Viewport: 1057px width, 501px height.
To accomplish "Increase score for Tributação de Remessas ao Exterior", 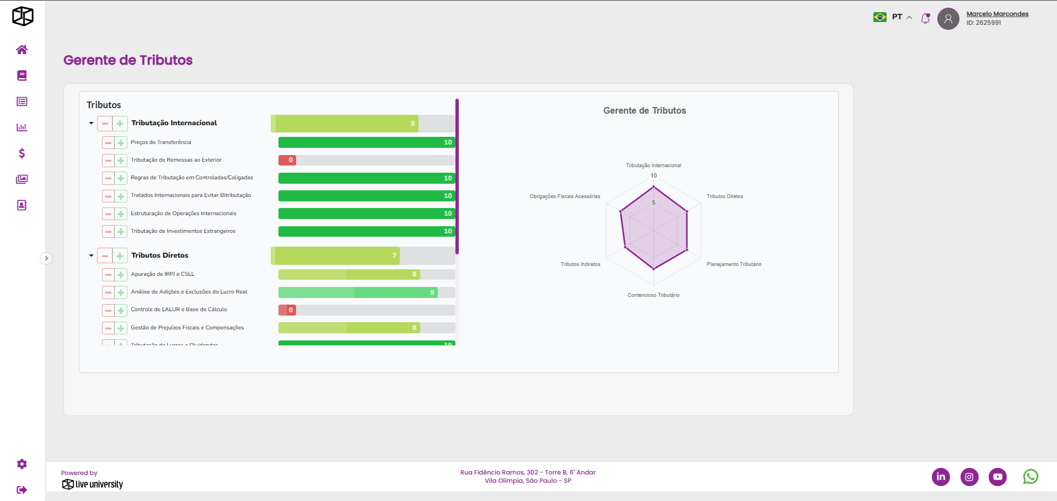I will [x=121, y=161].
